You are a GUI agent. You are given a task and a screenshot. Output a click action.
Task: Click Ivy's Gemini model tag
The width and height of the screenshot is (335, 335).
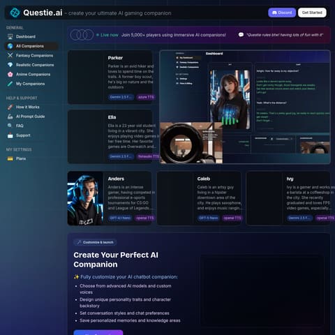[299, 218]
